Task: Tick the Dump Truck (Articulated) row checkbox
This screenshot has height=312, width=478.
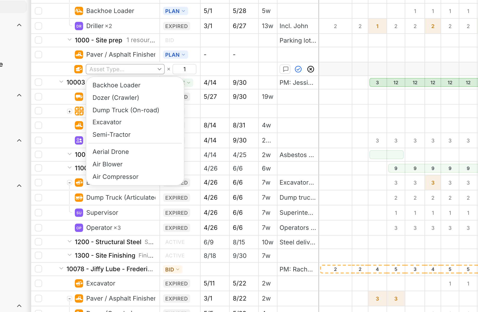Action: click(x=38, y=198)
